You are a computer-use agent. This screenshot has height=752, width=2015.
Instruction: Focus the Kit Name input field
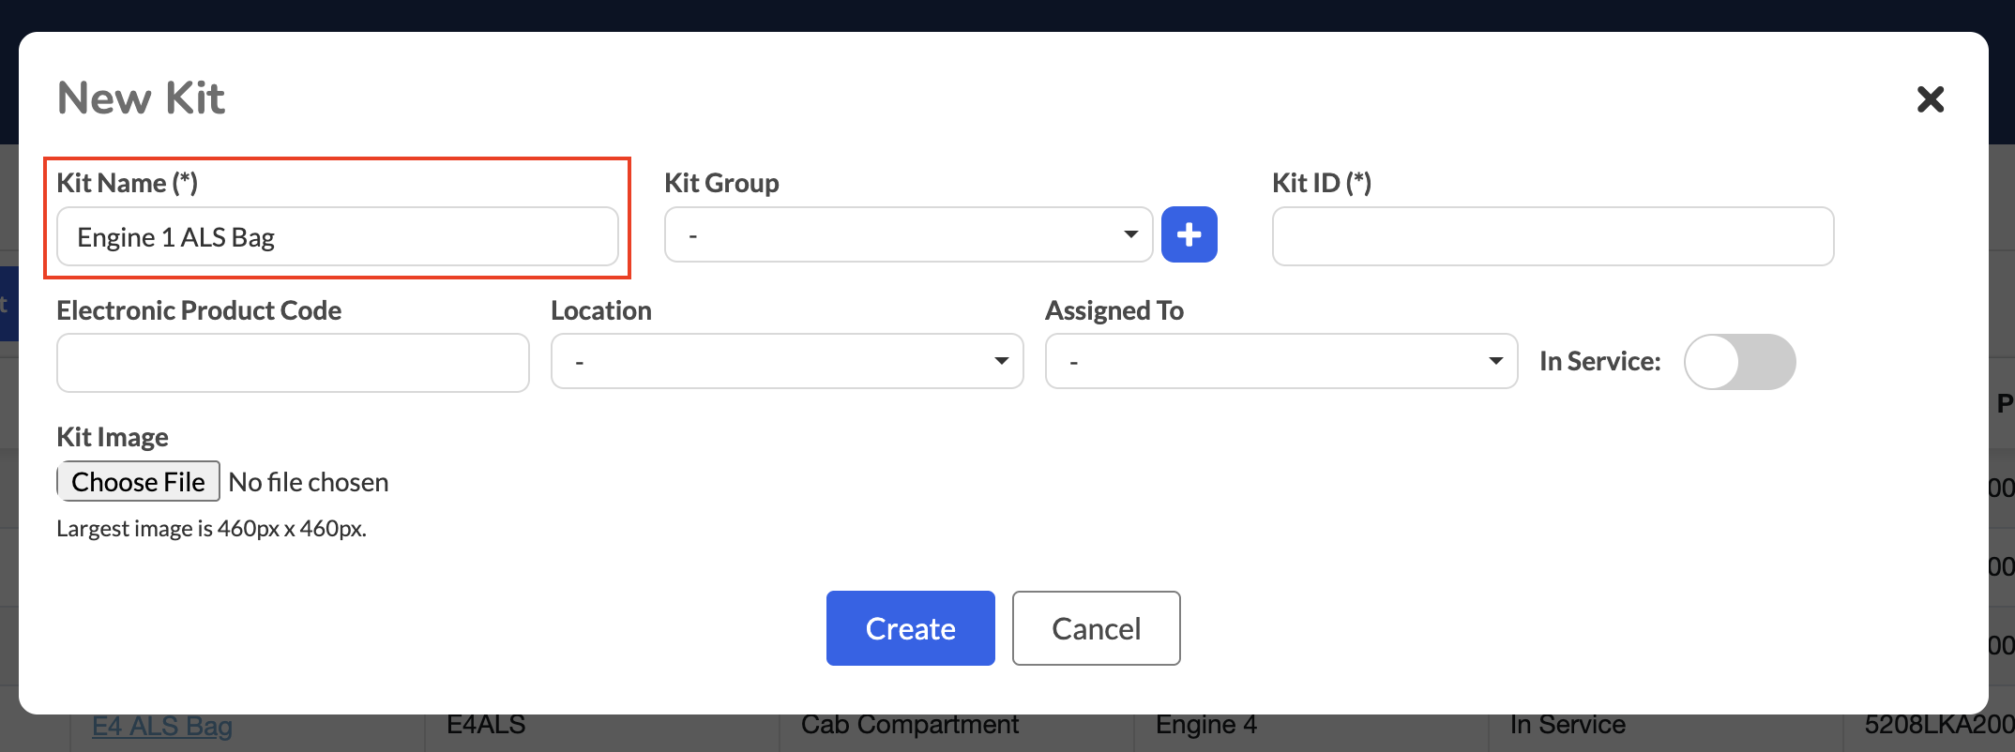pos(338,236)
